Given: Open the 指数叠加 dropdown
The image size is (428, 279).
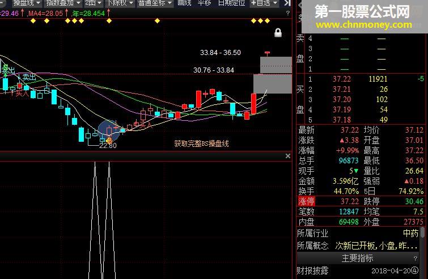Looking at the screenshot, I should coord(63,3).
